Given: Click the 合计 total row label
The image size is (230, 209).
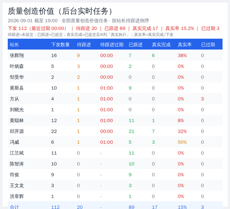Looking at the screenshot, I should tap(14, 207).
